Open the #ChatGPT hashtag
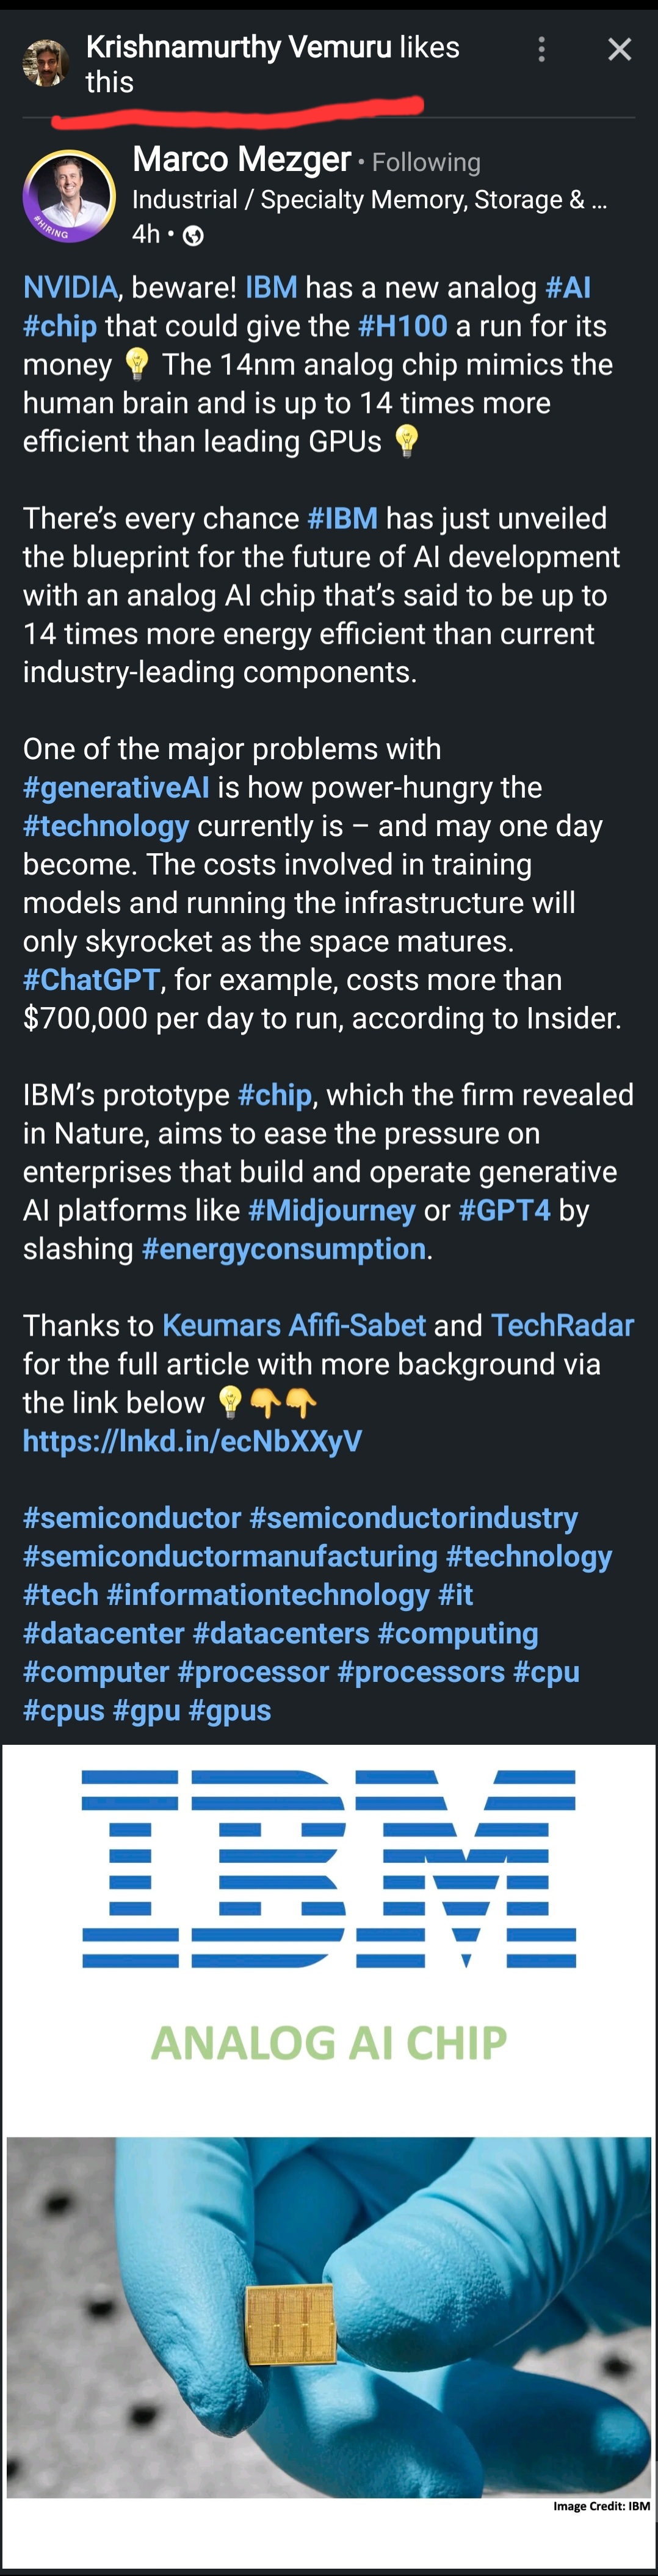The width and height of the screenshot is (658, 2576). [91, 980]
